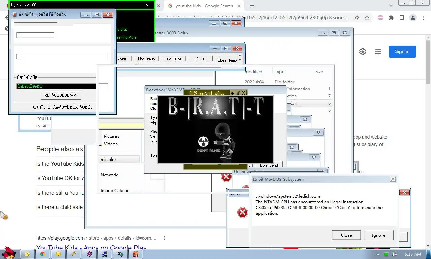Image resolution: width=431 pixels, height=259 pixels.
Task: Open Google search settings gear
Action: click(363, 52)
